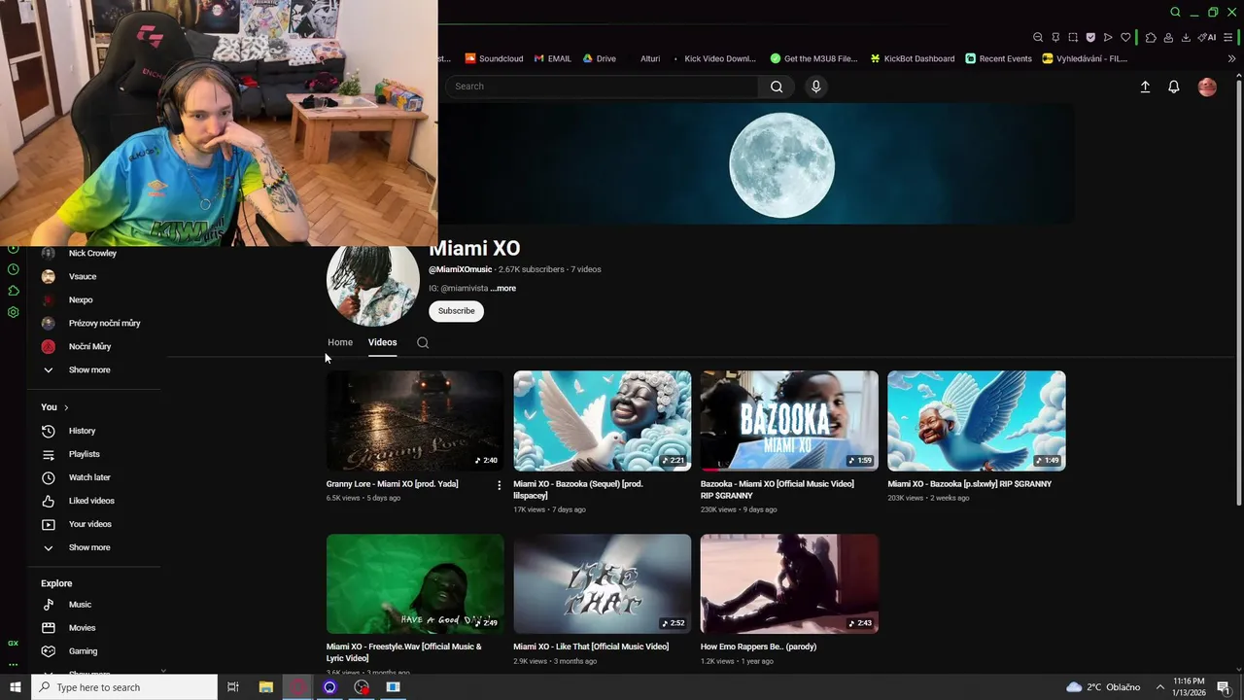Open Noční Můry subscription channel
1244x700 pixels.
89,347
